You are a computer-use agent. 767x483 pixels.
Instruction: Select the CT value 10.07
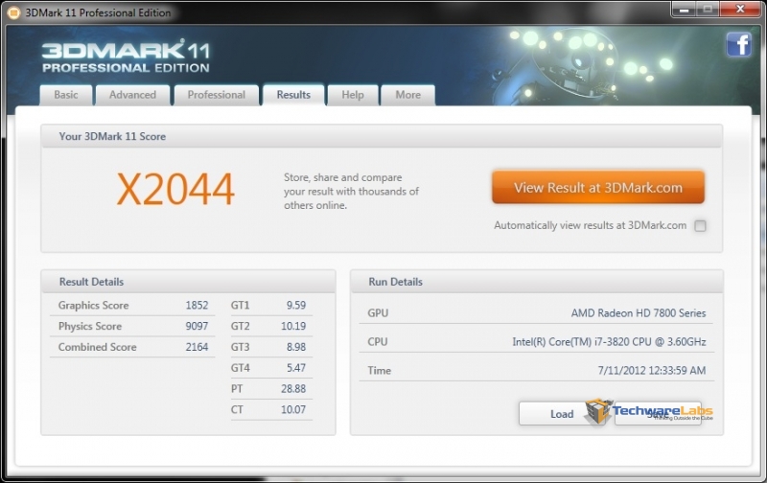[x=293, y=409]
